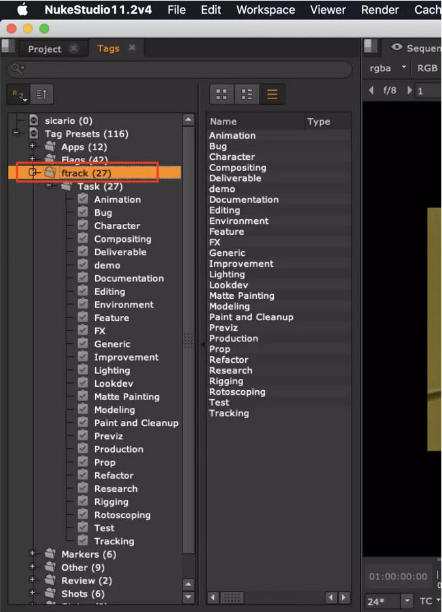Expand the Markers (6) folder
This screenshot has width=442, height=612.
(33, 553)
